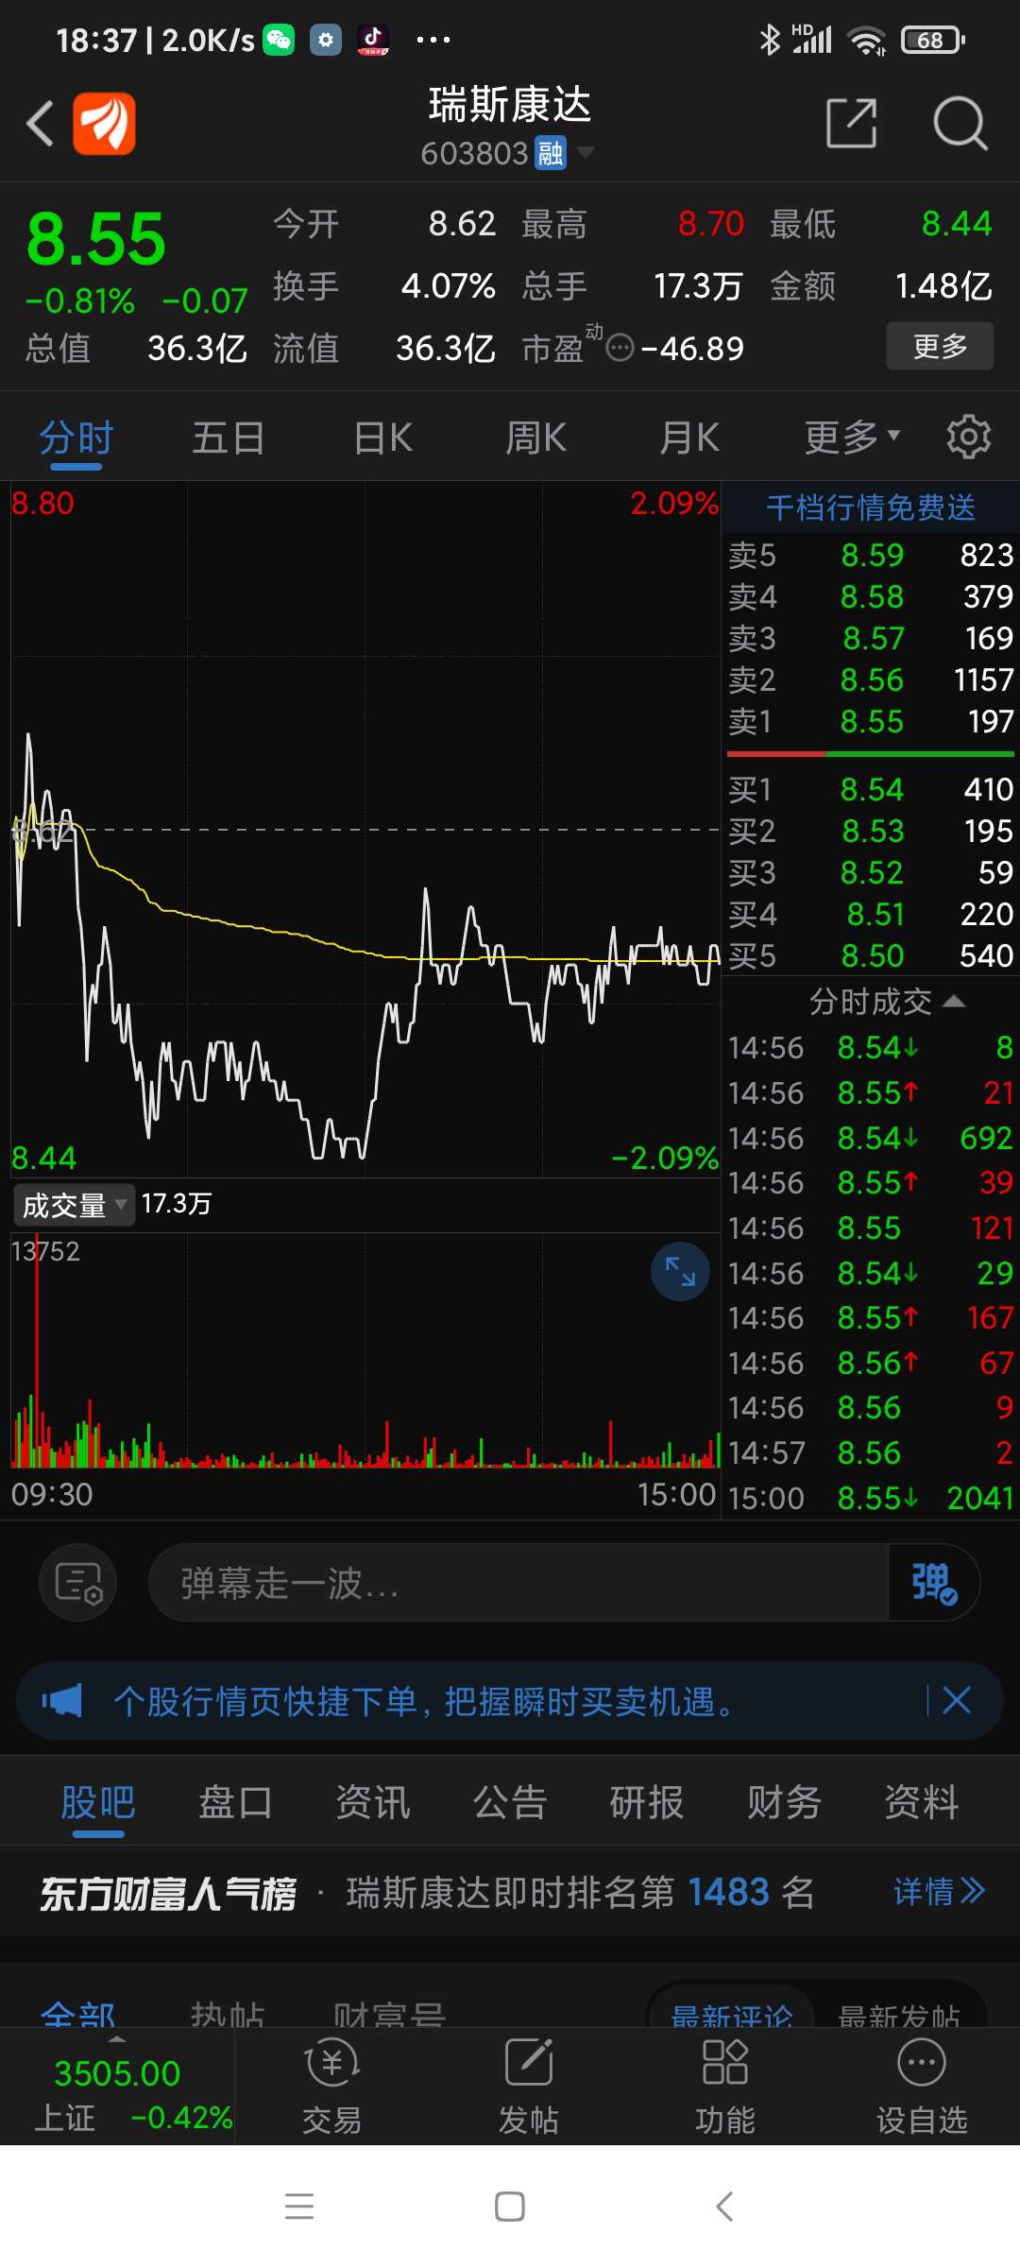Viewport: 1020px width, 2268px height.
Task: Select the 分时 chart tab
Action: [76, 438]
